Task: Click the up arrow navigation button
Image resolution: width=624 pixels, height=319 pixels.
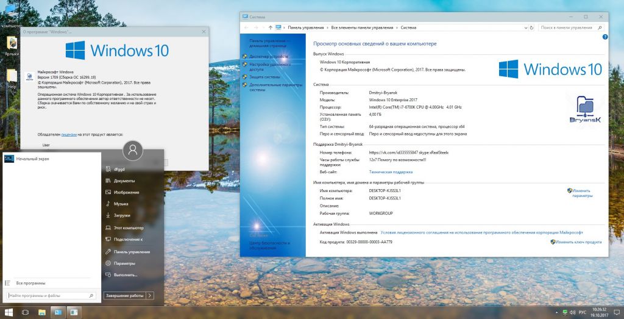Action: click(x=270, y=27)
